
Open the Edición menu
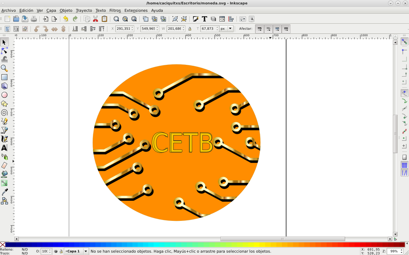(x=26, y=10)
